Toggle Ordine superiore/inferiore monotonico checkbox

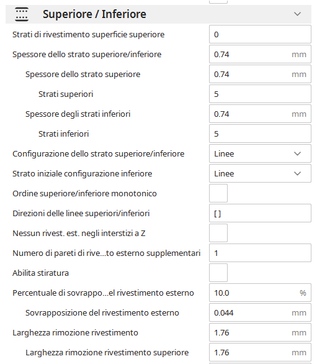[x=218, y=193]
